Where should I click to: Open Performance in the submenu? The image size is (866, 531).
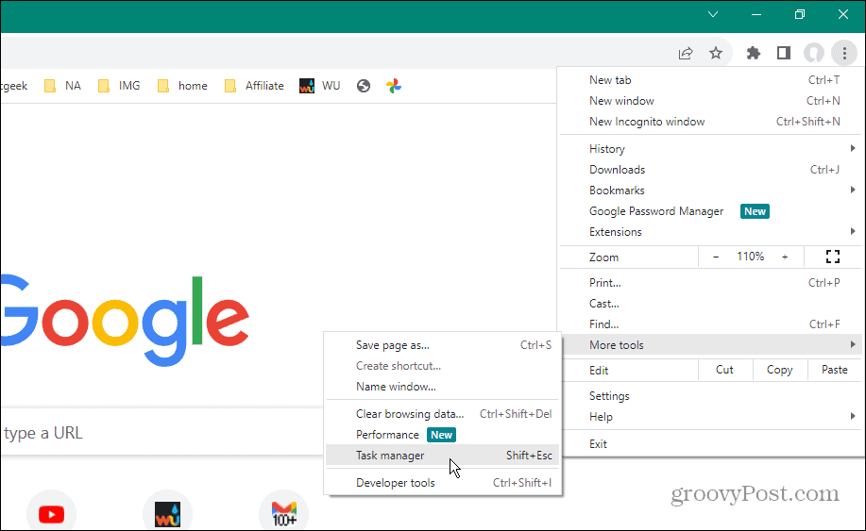(442, 435)
